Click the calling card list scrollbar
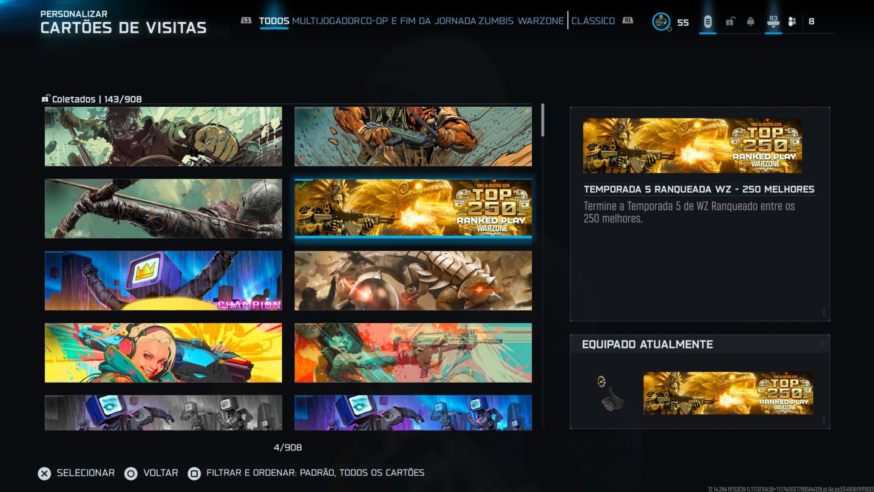 543,120
